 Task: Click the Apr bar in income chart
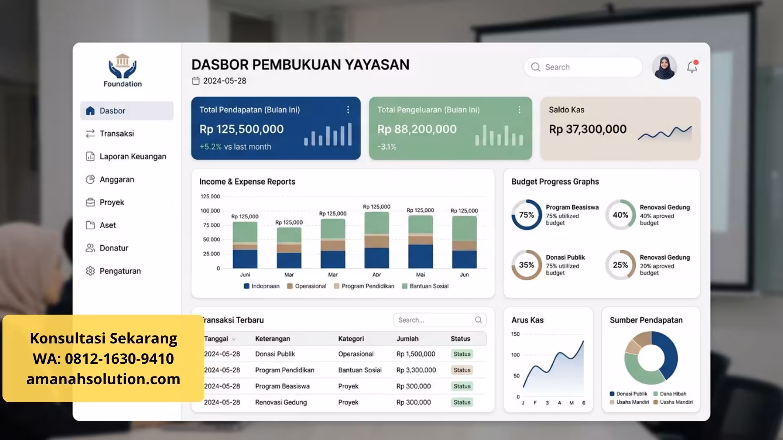(x=376, y=240)
